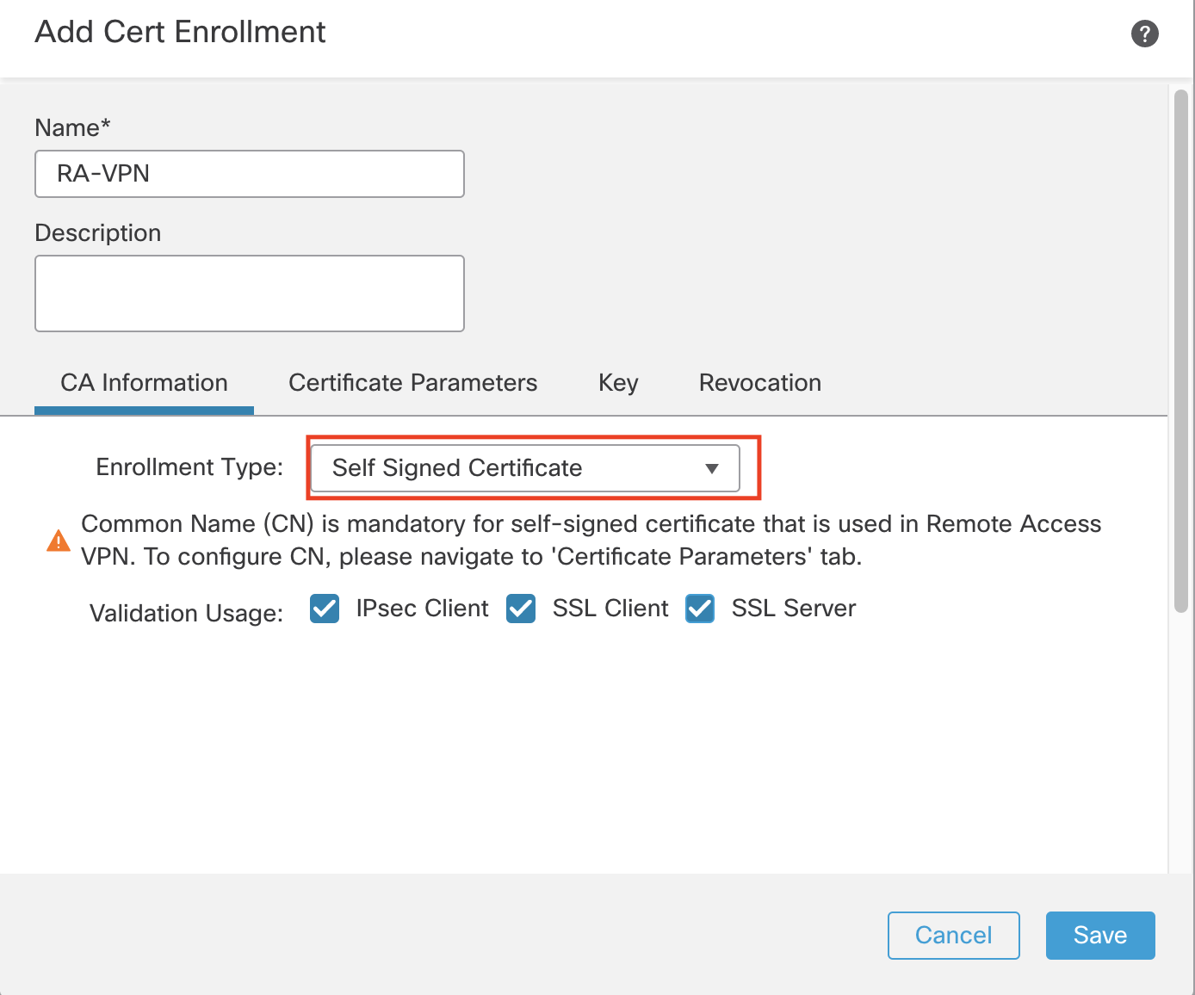
Task: Click the Validation Usage label
Action: coord(186,613)
